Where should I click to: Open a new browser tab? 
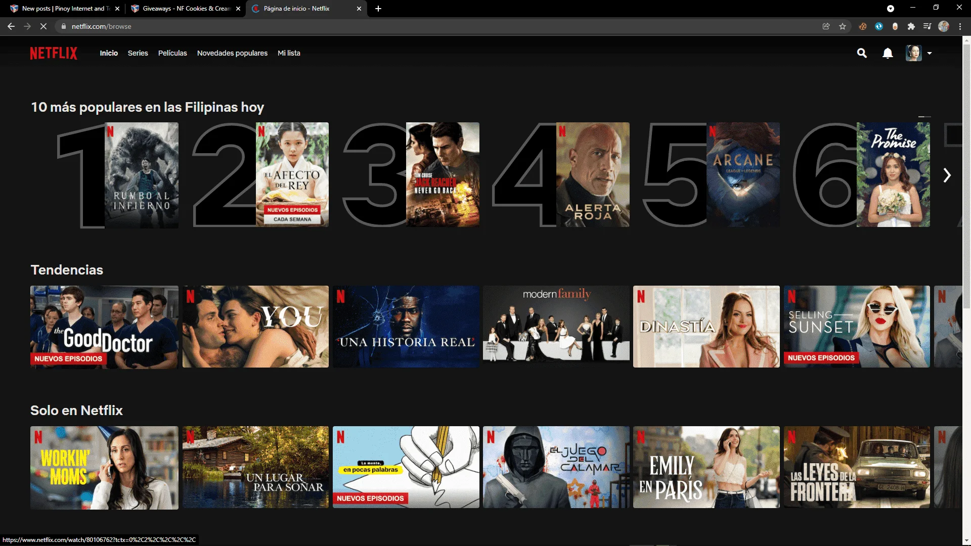378,9
